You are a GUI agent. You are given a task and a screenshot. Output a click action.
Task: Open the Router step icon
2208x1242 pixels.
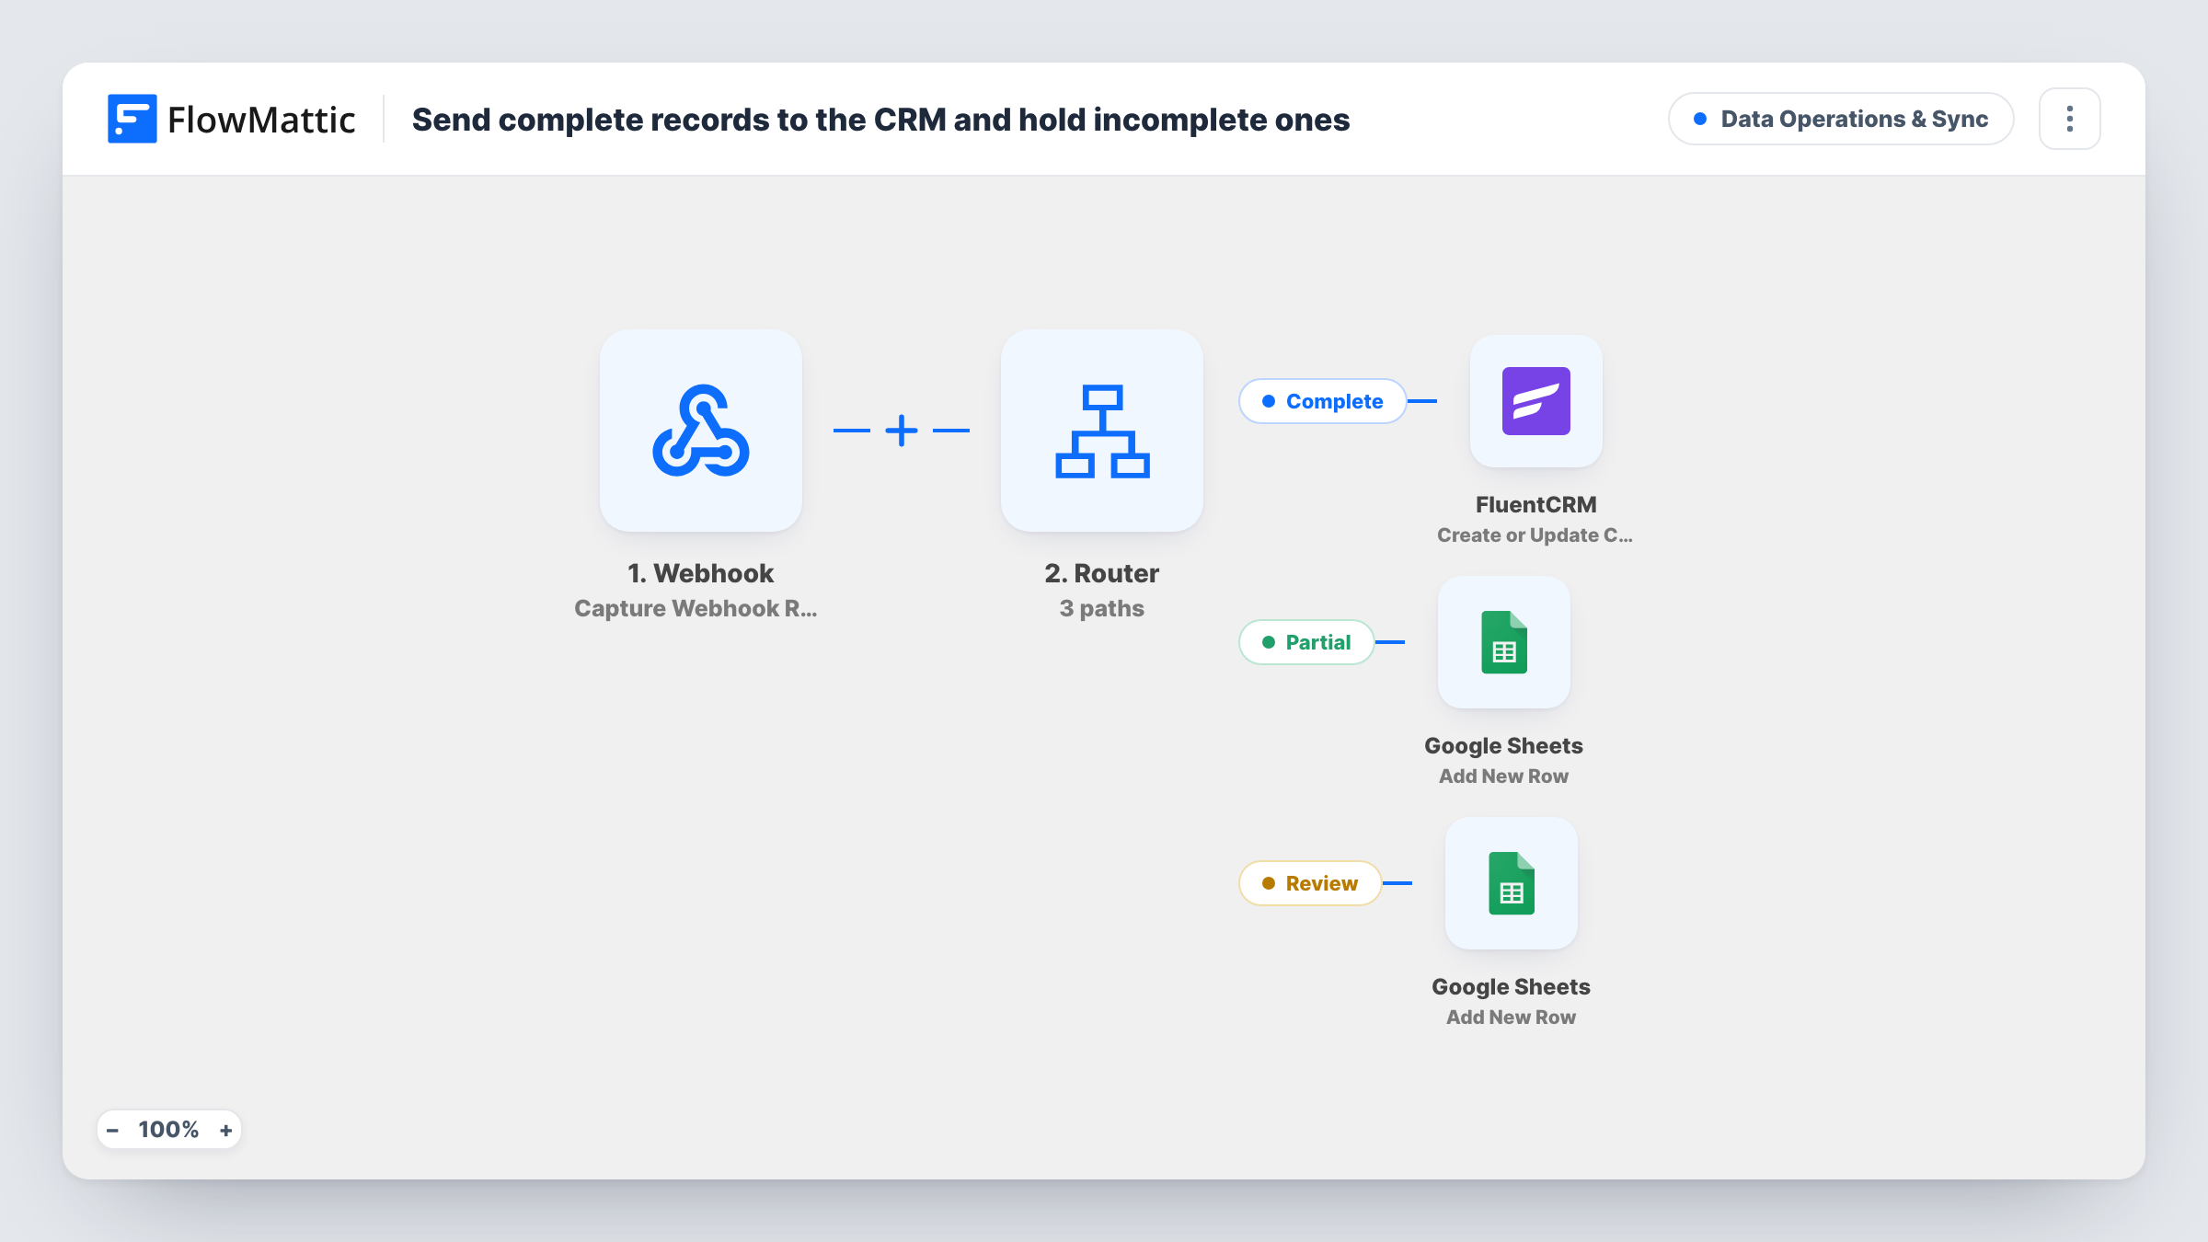pyautogui.click(x=1101, y=431)
